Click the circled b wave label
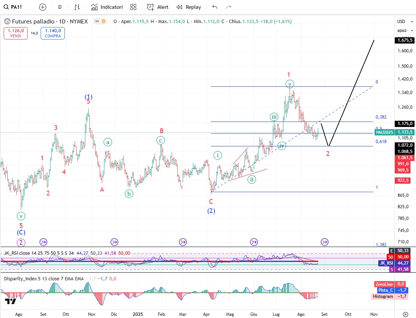Screen dimensions: 416x318 coord(129,194)
